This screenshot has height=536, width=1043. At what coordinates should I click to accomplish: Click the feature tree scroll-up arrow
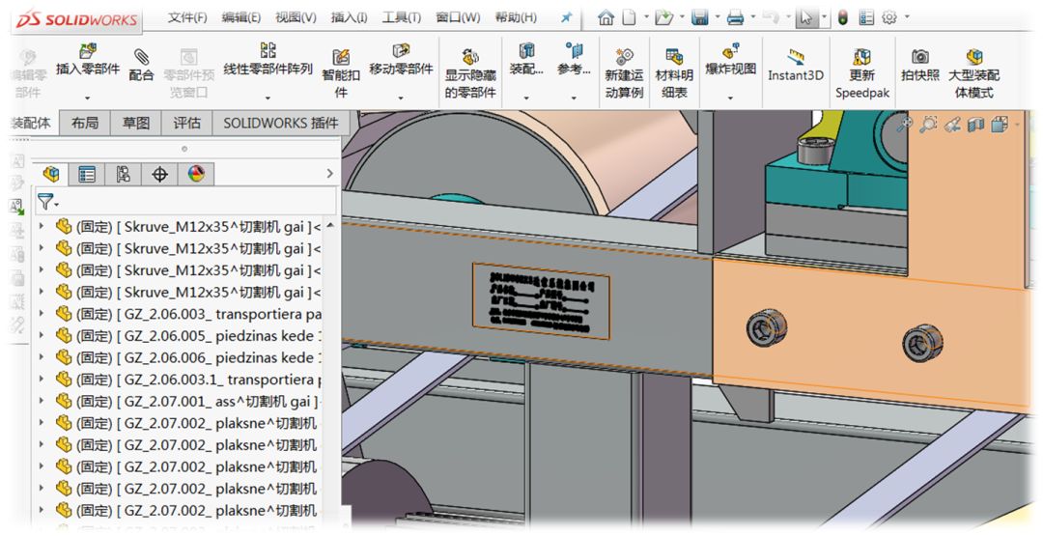coord(330,226)
